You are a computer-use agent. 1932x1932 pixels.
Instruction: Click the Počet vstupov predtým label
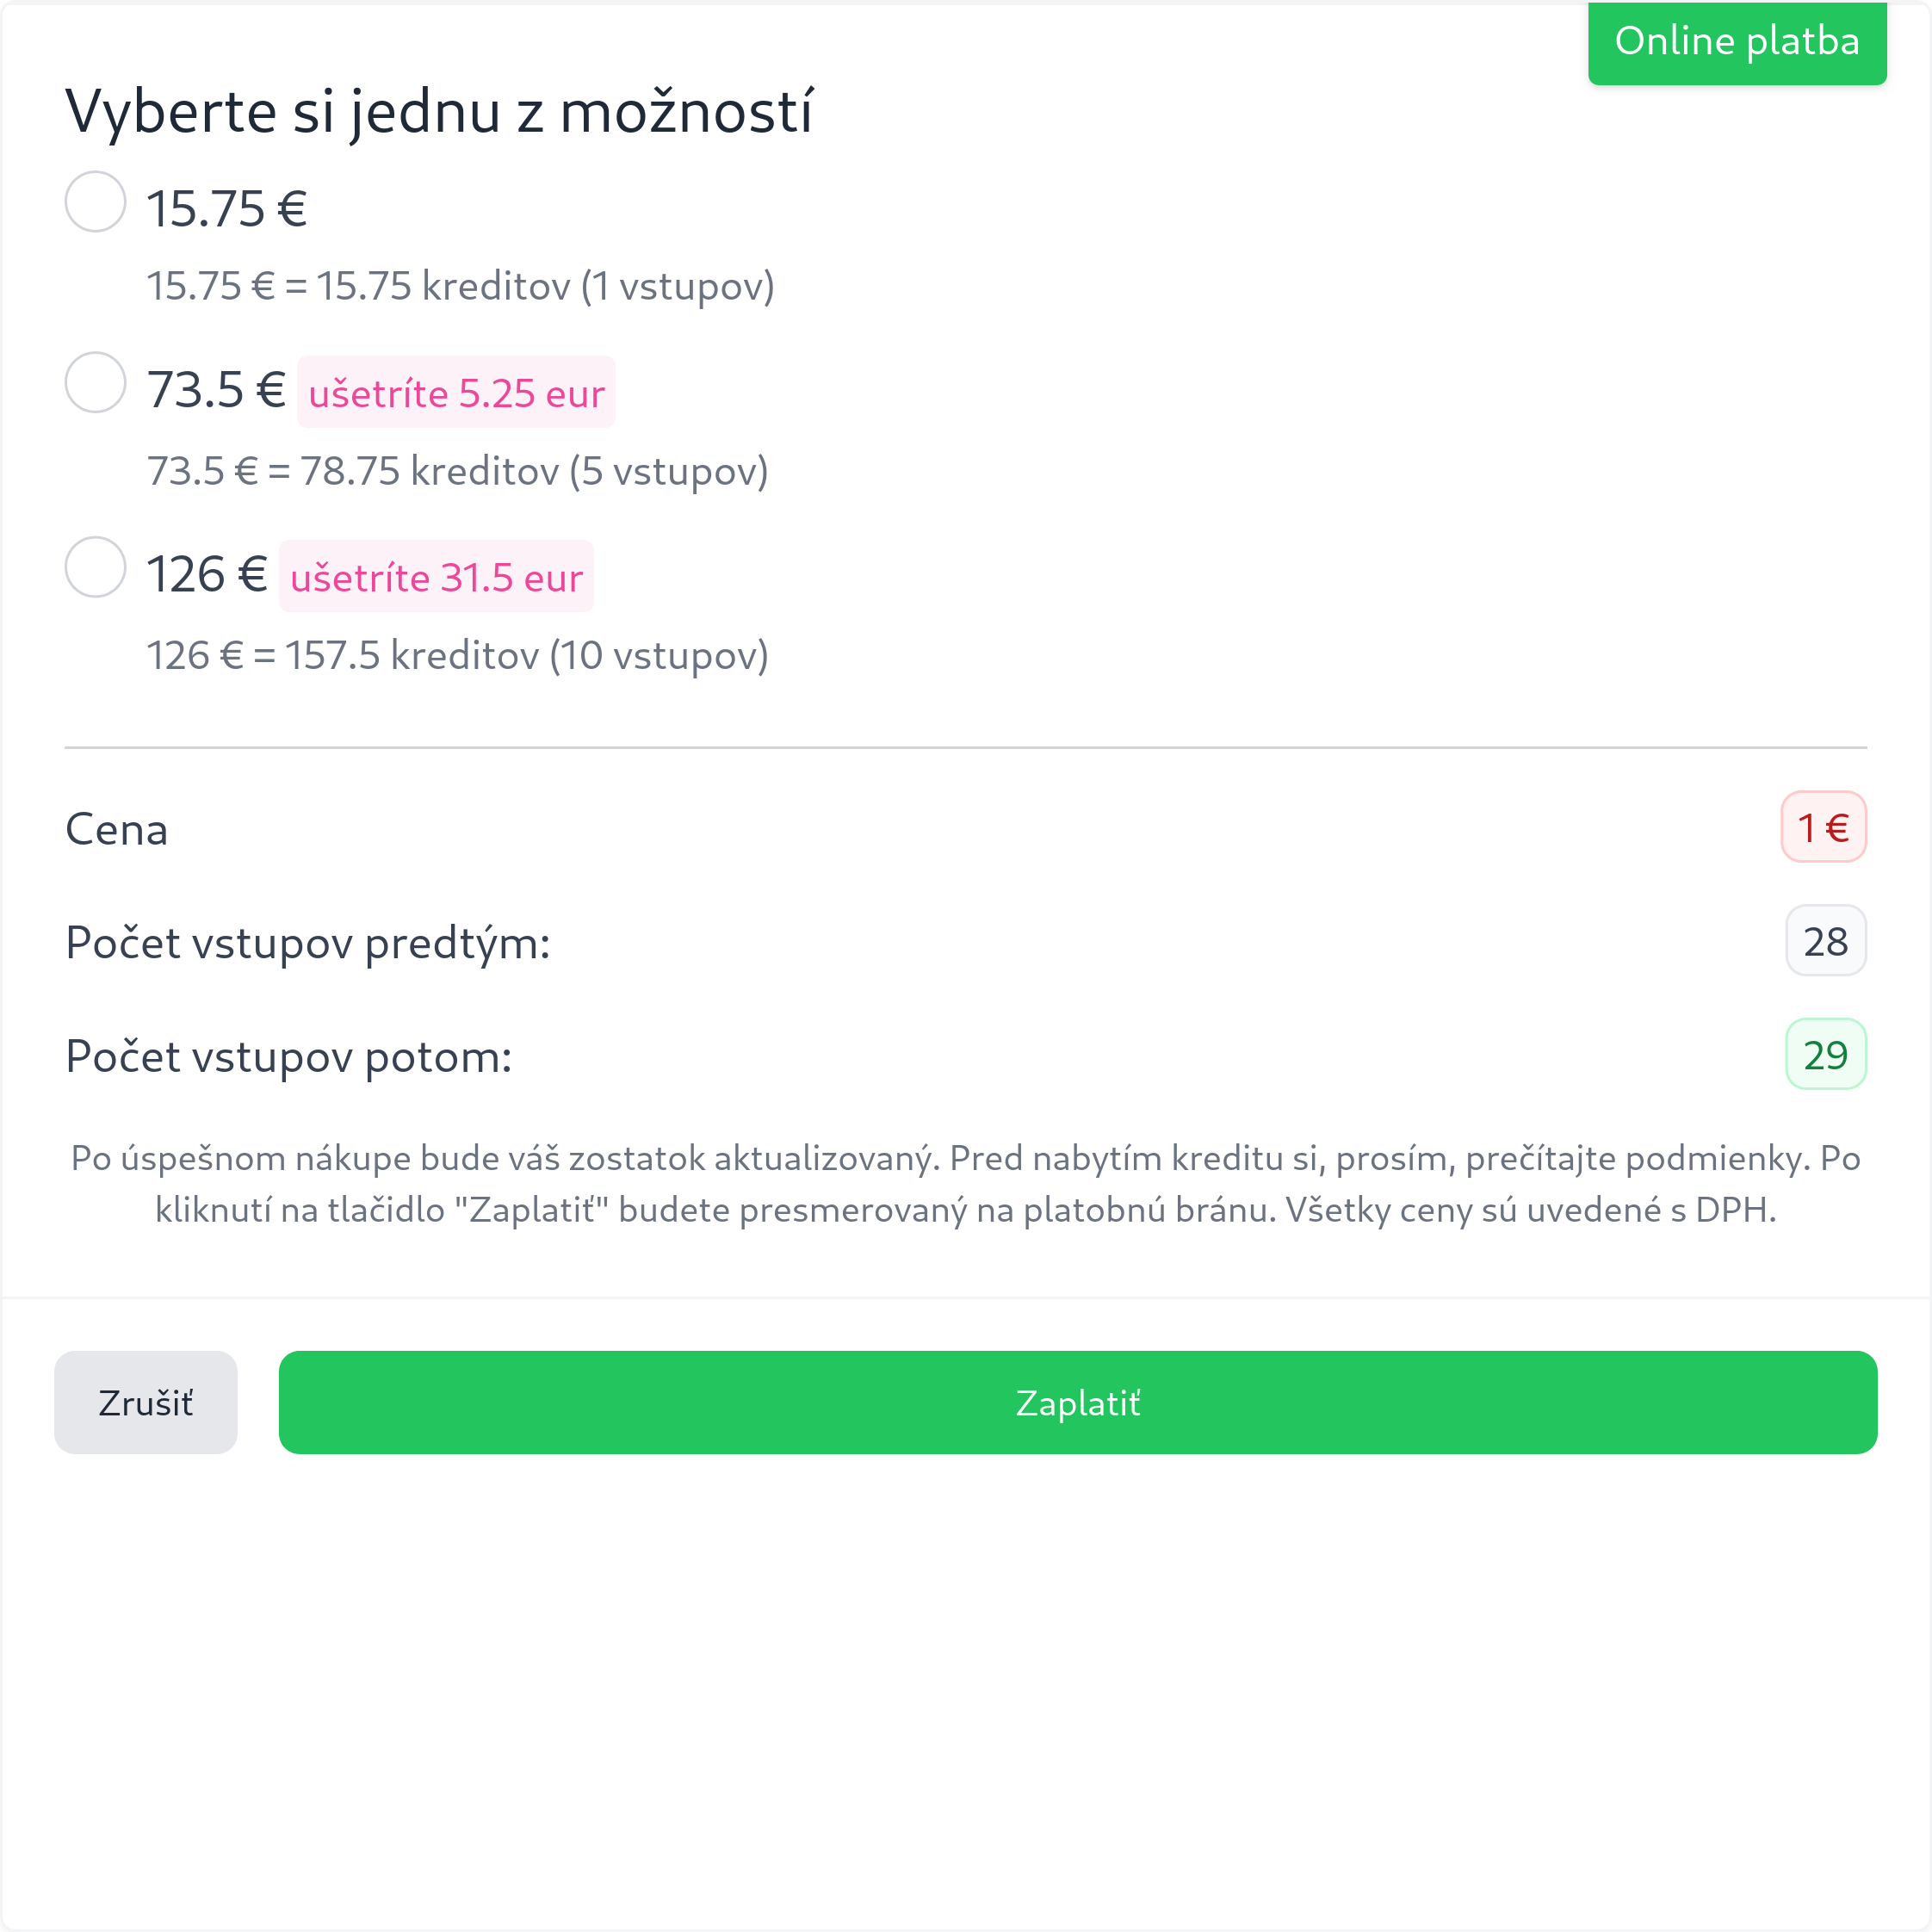point(307,941)
